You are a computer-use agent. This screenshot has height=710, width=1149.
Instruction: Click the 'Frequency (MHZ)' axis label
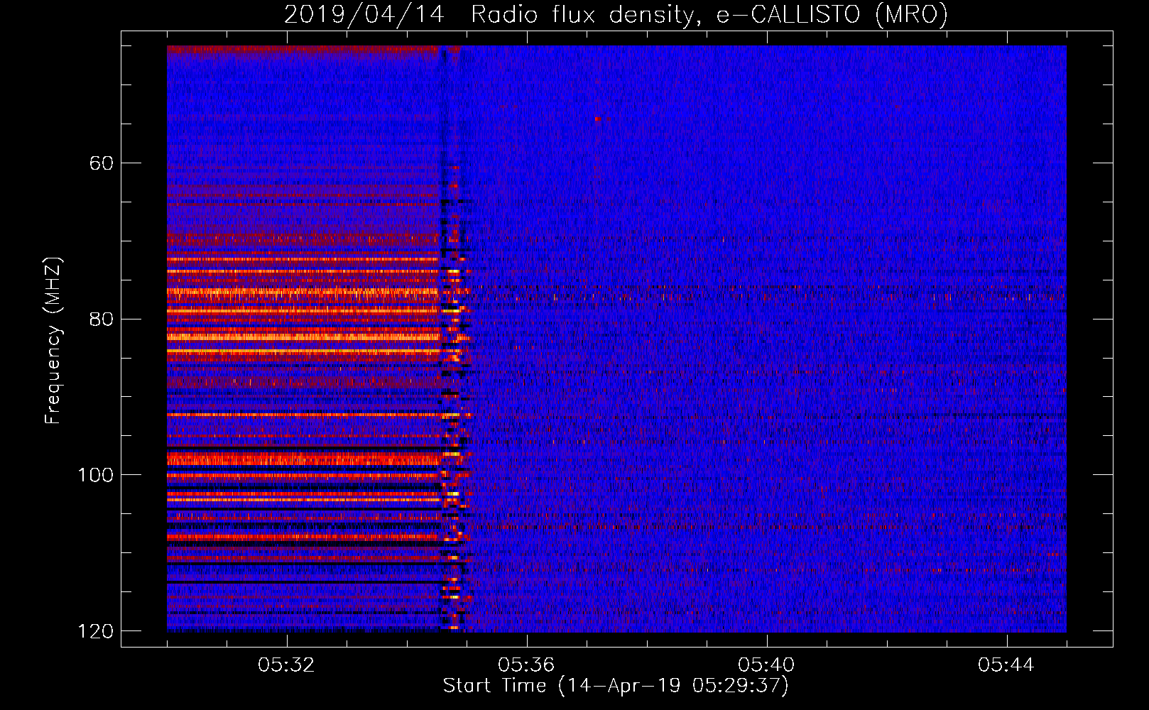pyautogui.click(x=53, y=341)
